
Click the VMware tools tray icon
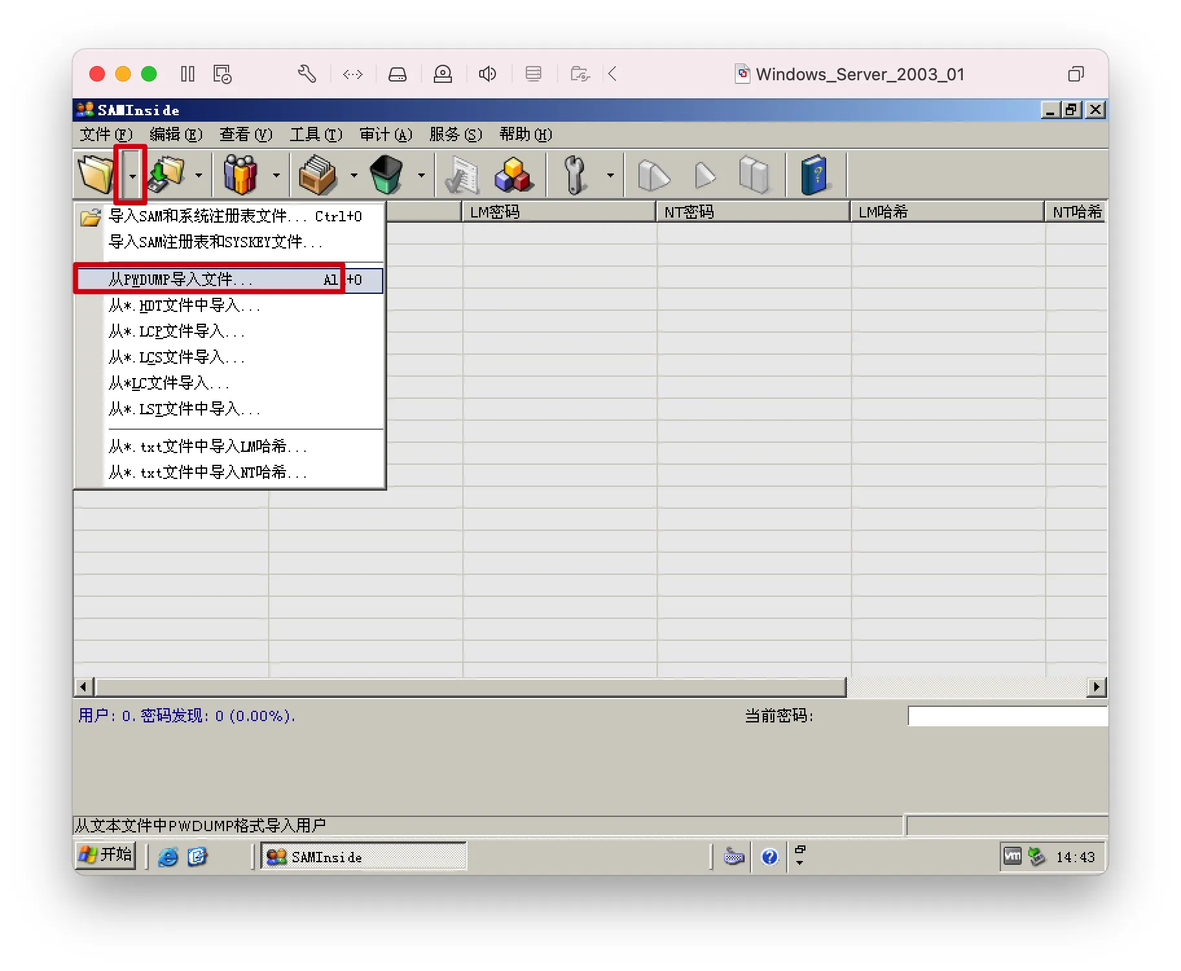1012,856
